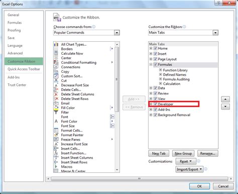Click the move down arrow button
Screen dimensions: 238x194
click(225, 107)
